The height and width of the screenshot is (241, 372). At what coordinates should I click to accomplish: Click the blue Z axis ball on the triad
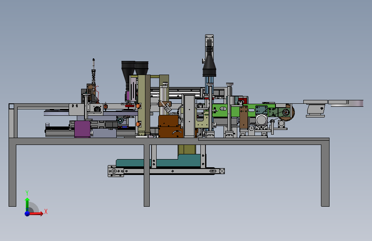(x=27, y=214)
